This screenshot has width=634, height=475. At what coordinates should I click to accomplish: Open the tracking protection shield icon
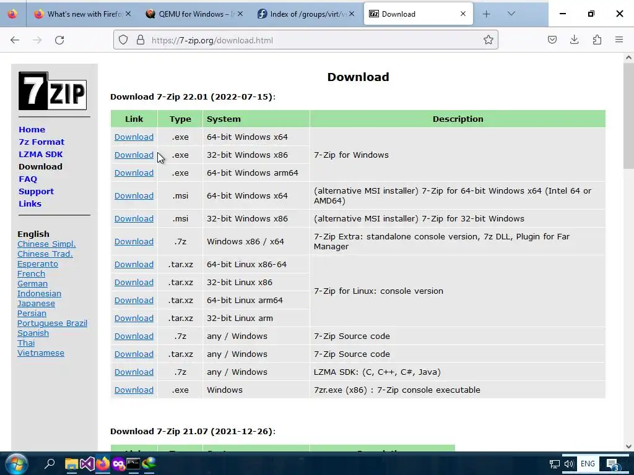pyautogui.click(x=123, y=40)
